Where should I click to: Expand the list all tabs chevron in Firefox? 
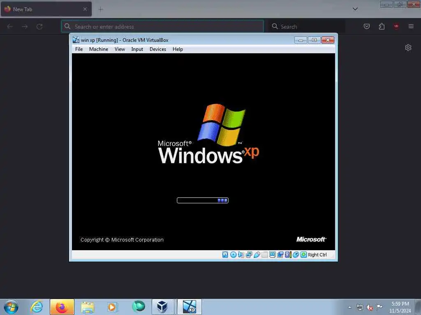355,9
